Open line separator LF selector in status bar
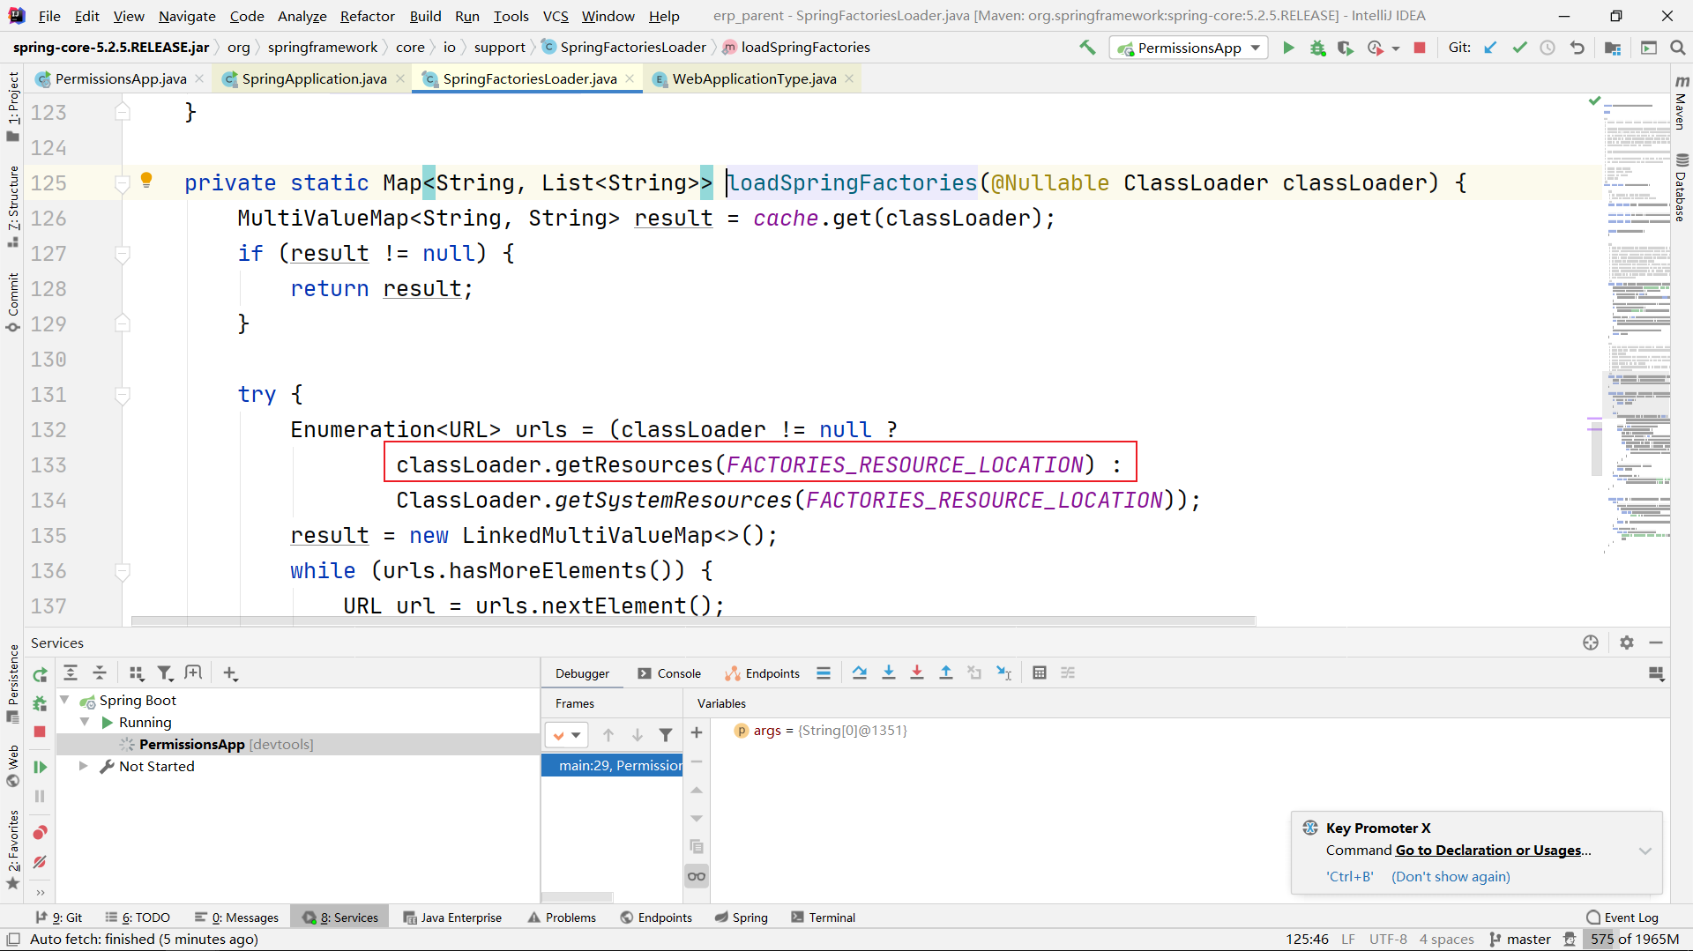1693x951 pixels. click(1348, 940)
